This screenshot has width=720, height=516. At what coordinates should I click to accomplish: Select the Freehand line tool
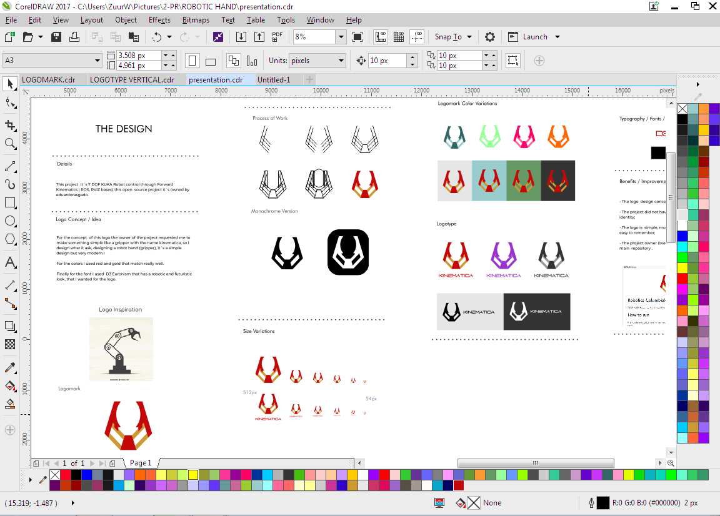click(x=10, y=166)
